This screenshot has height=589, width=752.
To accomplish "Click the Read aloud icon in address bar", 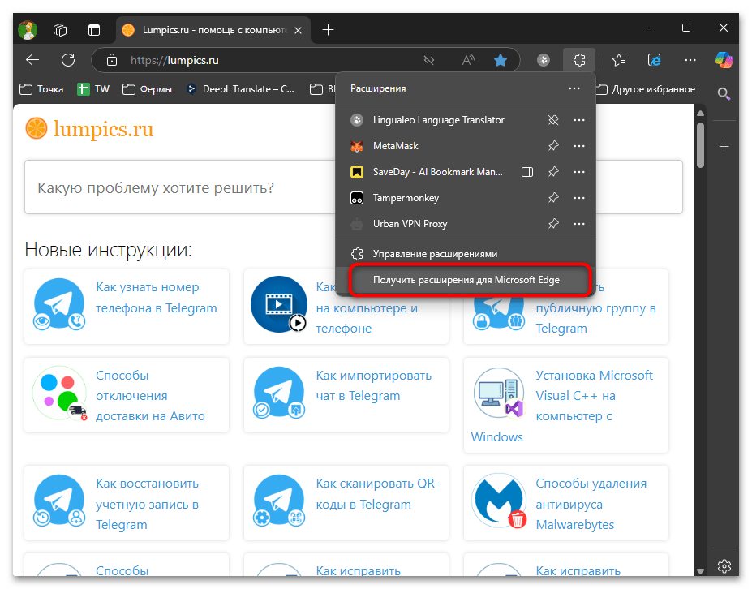I will pos(467,60).
